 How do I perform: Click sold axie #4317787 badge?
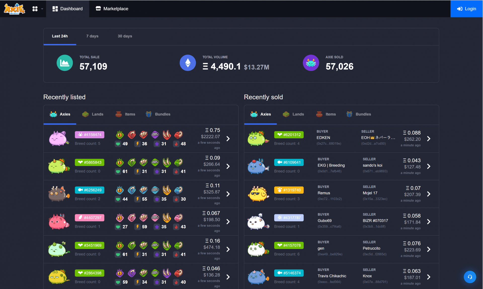pos(289,218)
